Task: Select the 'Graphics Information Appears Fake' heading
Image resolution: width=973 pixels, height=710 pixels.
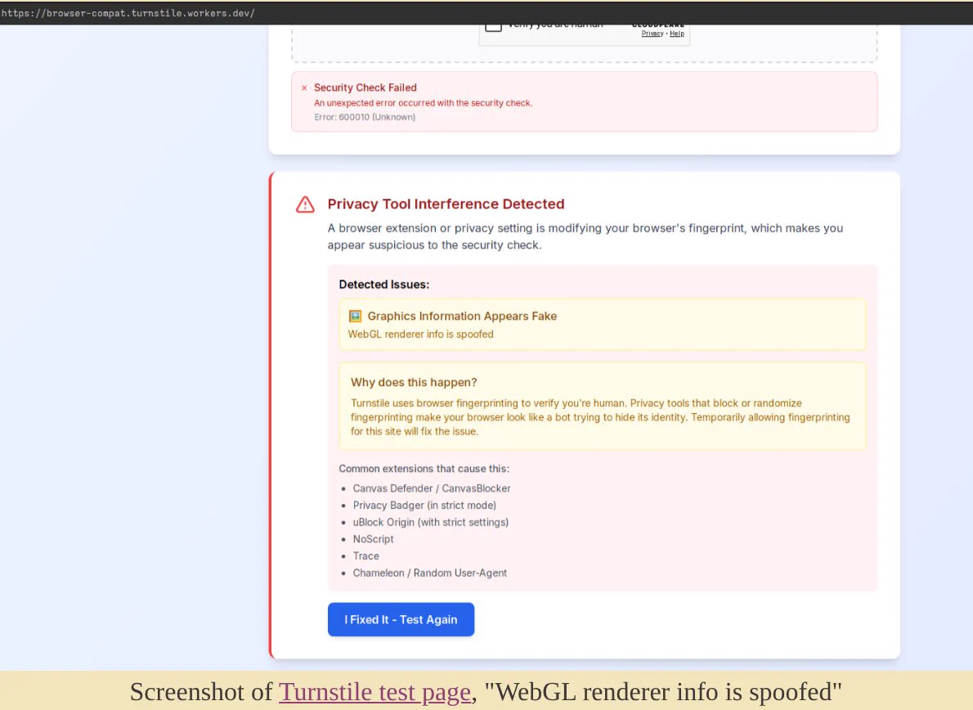Action: tap(462, 316)
